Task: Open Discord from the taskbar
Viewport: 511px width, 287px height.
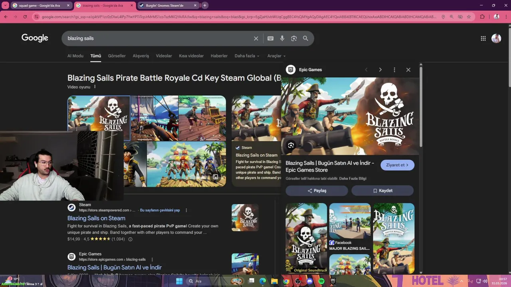Action: tap(309, 281)
